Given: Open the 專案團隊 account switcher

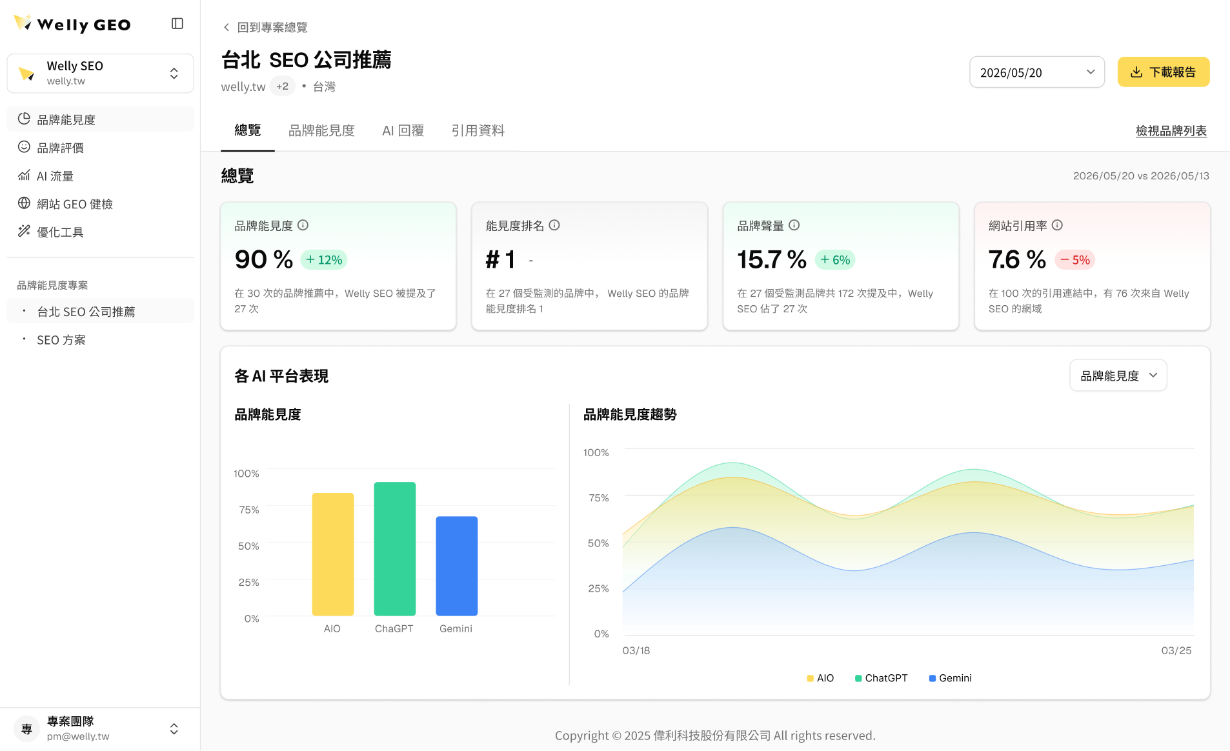Looking at the screenshot, I should tap(100, 728).
